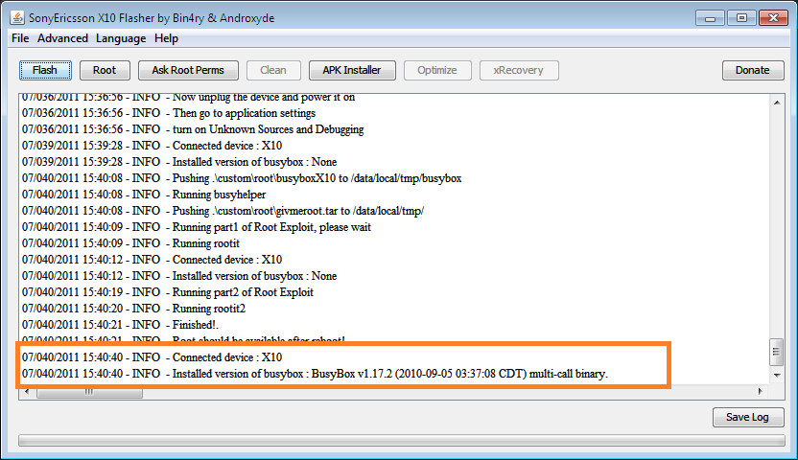The width and height of the screenshot is (798, 460).
Task: Click the log scroll up arrow
Action: coord(777,103)
